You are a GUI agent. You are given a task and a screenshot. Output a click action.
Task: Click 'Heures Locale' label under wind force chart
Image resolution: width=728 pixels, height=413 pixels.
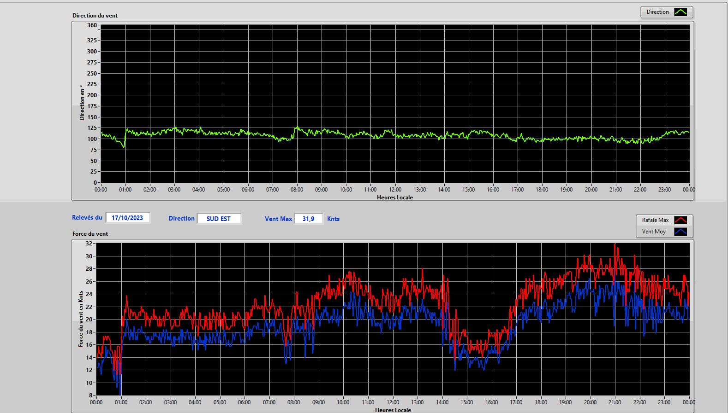[x=393, y=410]
